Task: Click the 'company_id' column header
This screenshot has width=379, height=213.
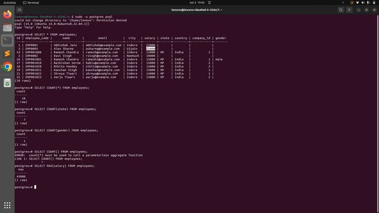Action: point(201,38)
